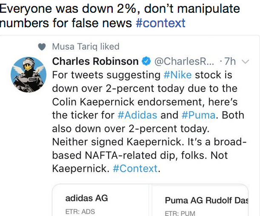Click the Everyone was down 2% caption

(x=120, y=9)
